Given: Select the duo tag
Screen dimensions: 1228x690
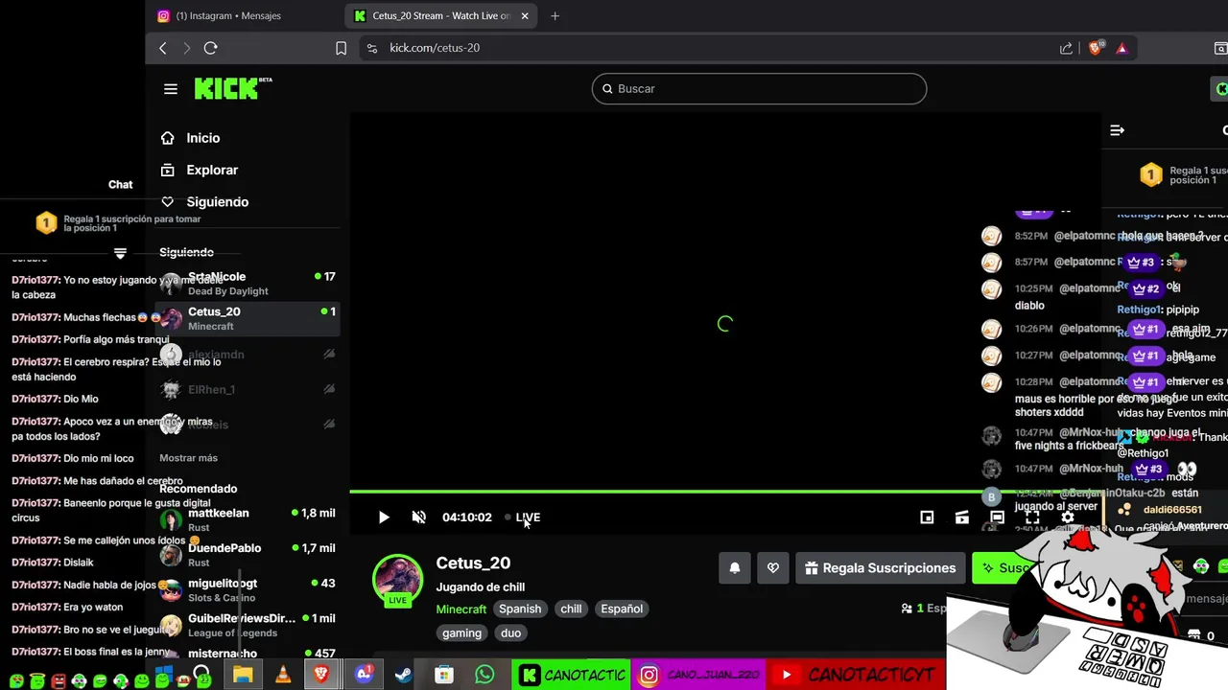Looking at the screenshot, I should (x=510, y=633).
